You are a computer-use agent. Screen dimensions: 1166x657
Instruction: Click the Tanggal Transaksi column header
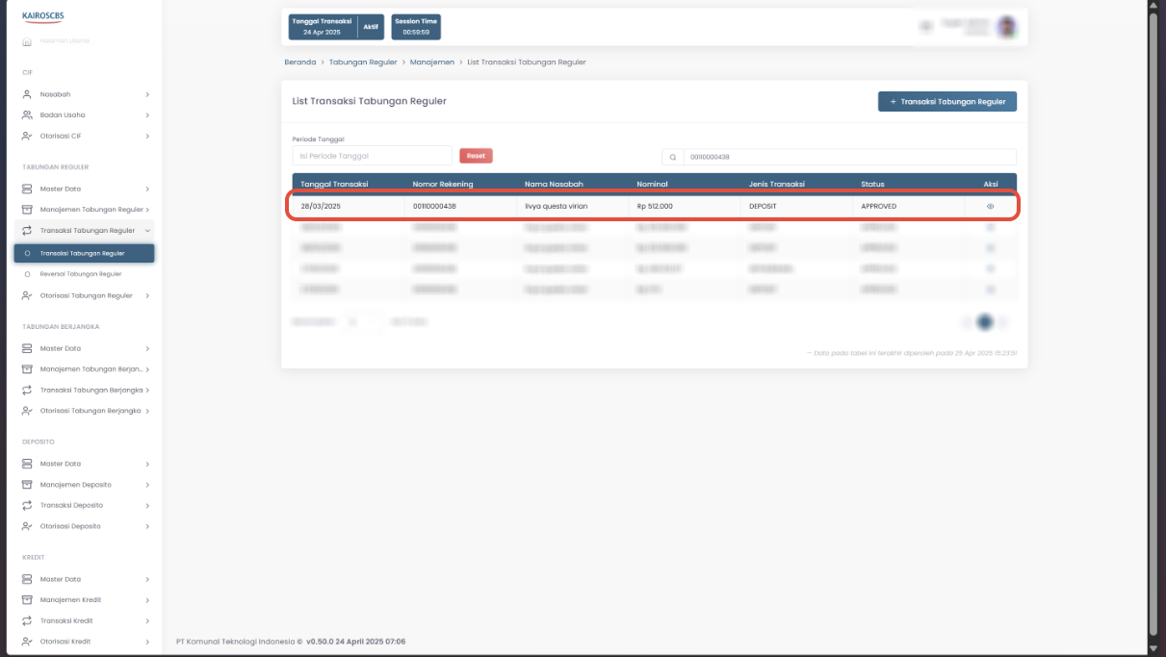334,184
